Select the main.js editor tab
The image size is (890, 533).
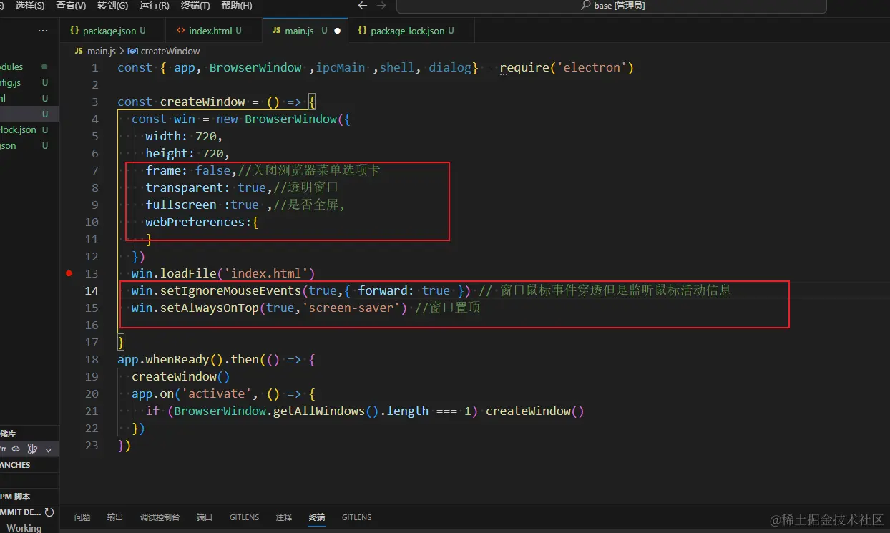tap(303, 31)
